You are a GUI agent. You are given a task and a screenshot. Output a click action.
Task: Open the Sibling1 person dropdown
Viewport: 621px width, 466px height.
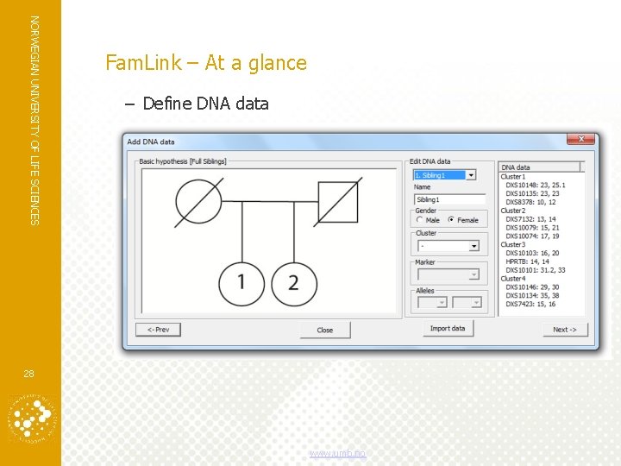471,175
